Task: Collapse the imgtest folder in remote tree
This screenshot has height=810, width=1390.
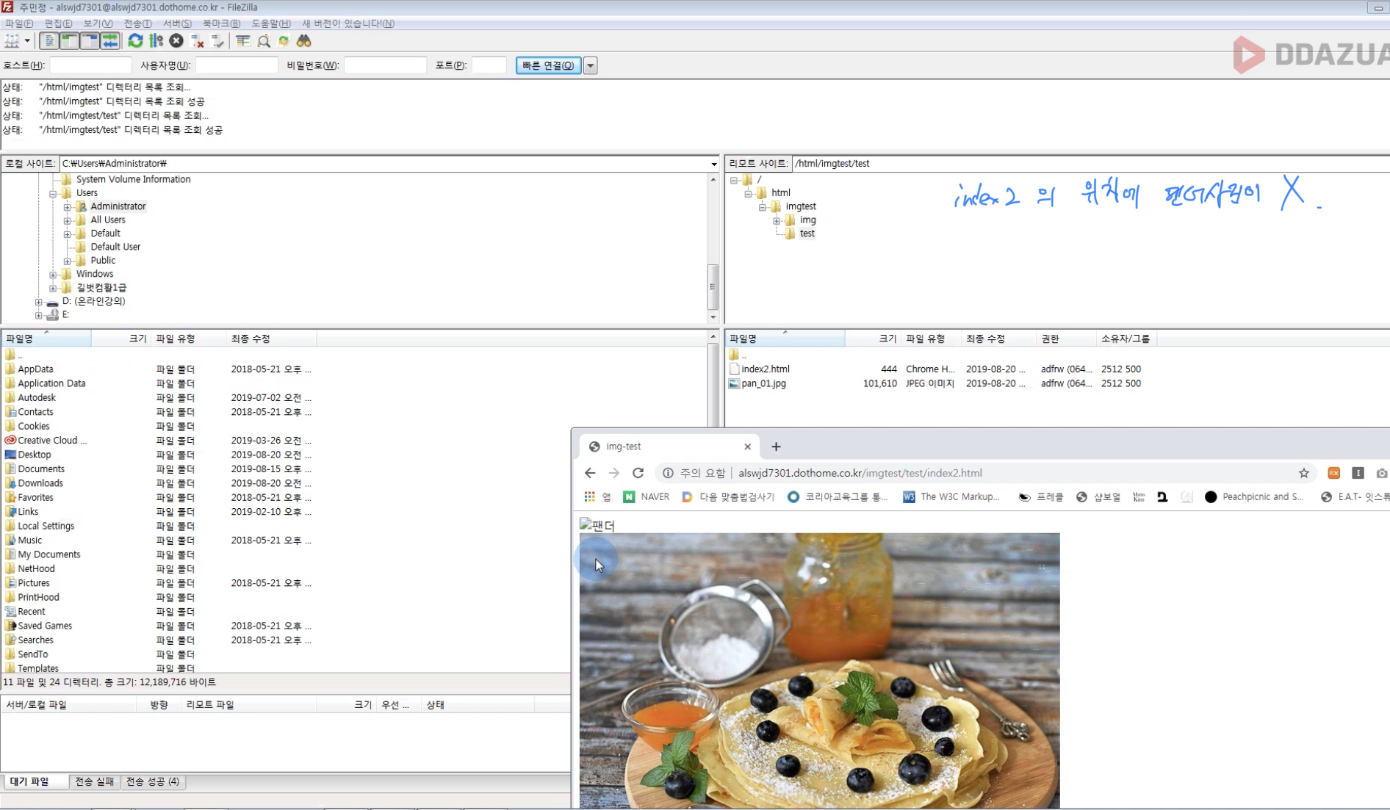Action: (x=762, y=207)
